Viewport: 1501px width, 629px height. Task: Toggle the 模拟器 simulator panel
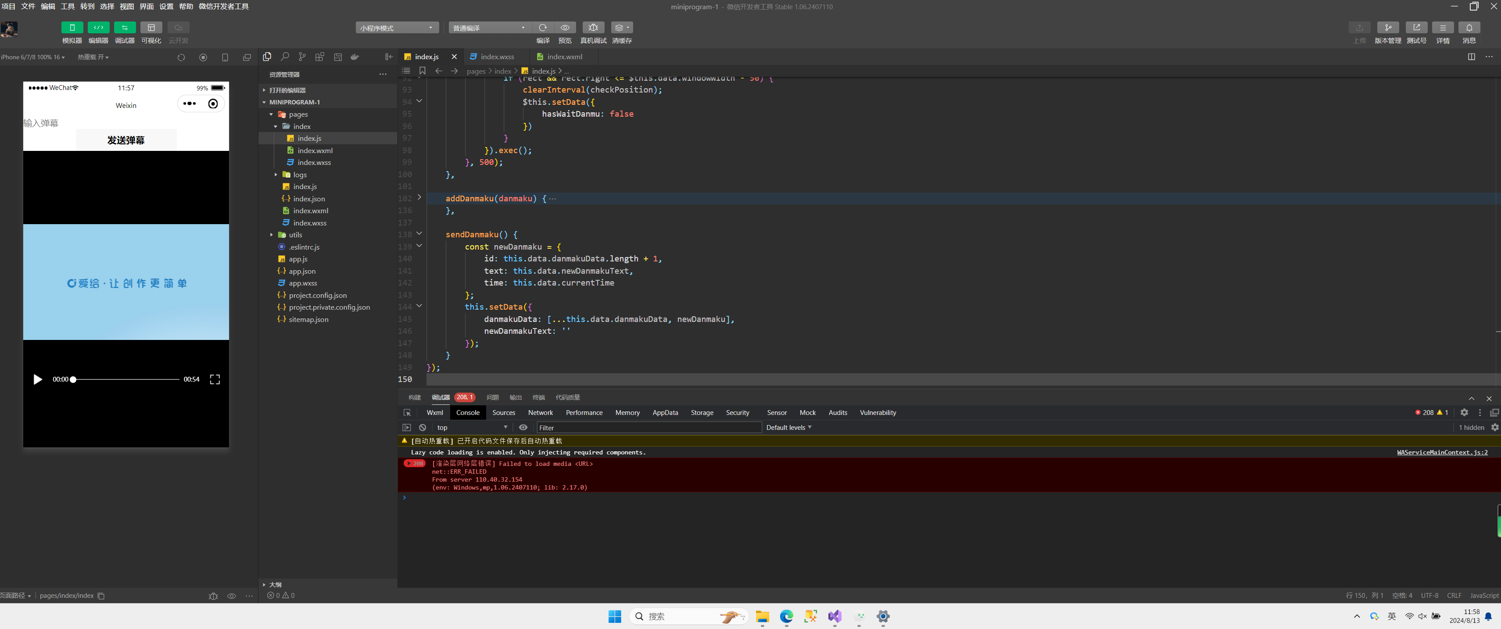[72, 27]
